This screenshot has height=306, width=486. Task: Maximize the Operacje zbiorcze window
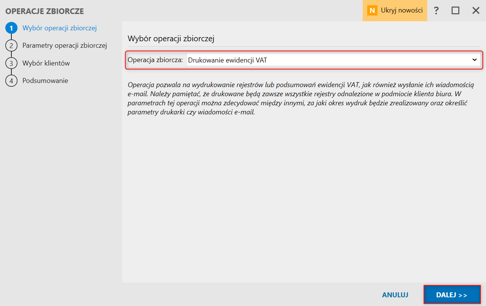tap(455, 11)
